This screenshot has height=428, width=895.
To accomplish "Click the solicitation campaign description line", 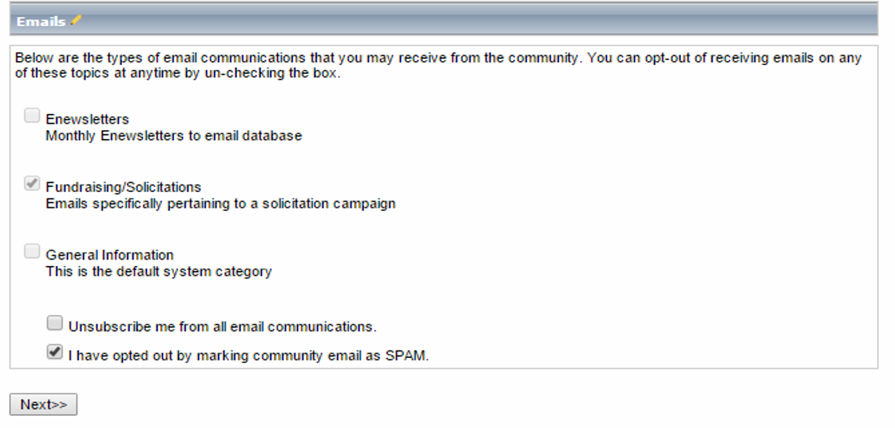I will click(220, 203).
